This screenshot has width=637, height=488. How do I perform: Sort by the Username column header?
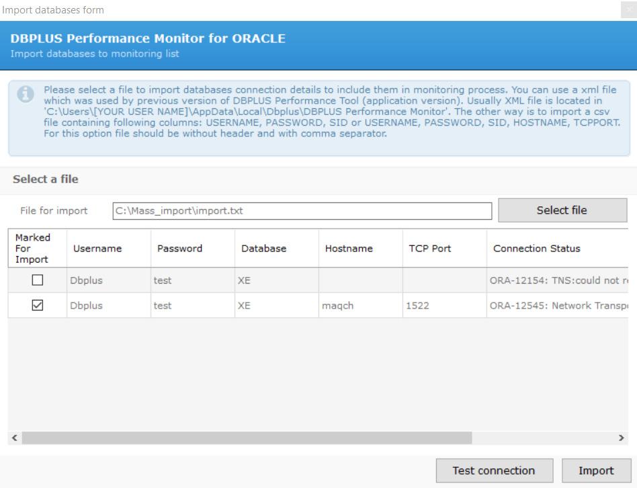[x=109, y=248]
